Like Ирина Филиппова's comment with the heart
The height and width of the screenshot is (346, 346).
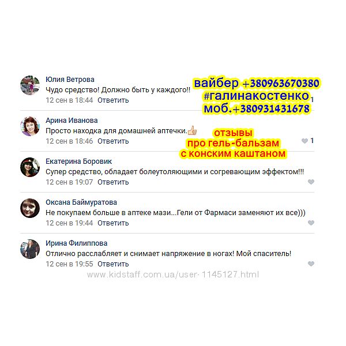(x=311, y=264)
